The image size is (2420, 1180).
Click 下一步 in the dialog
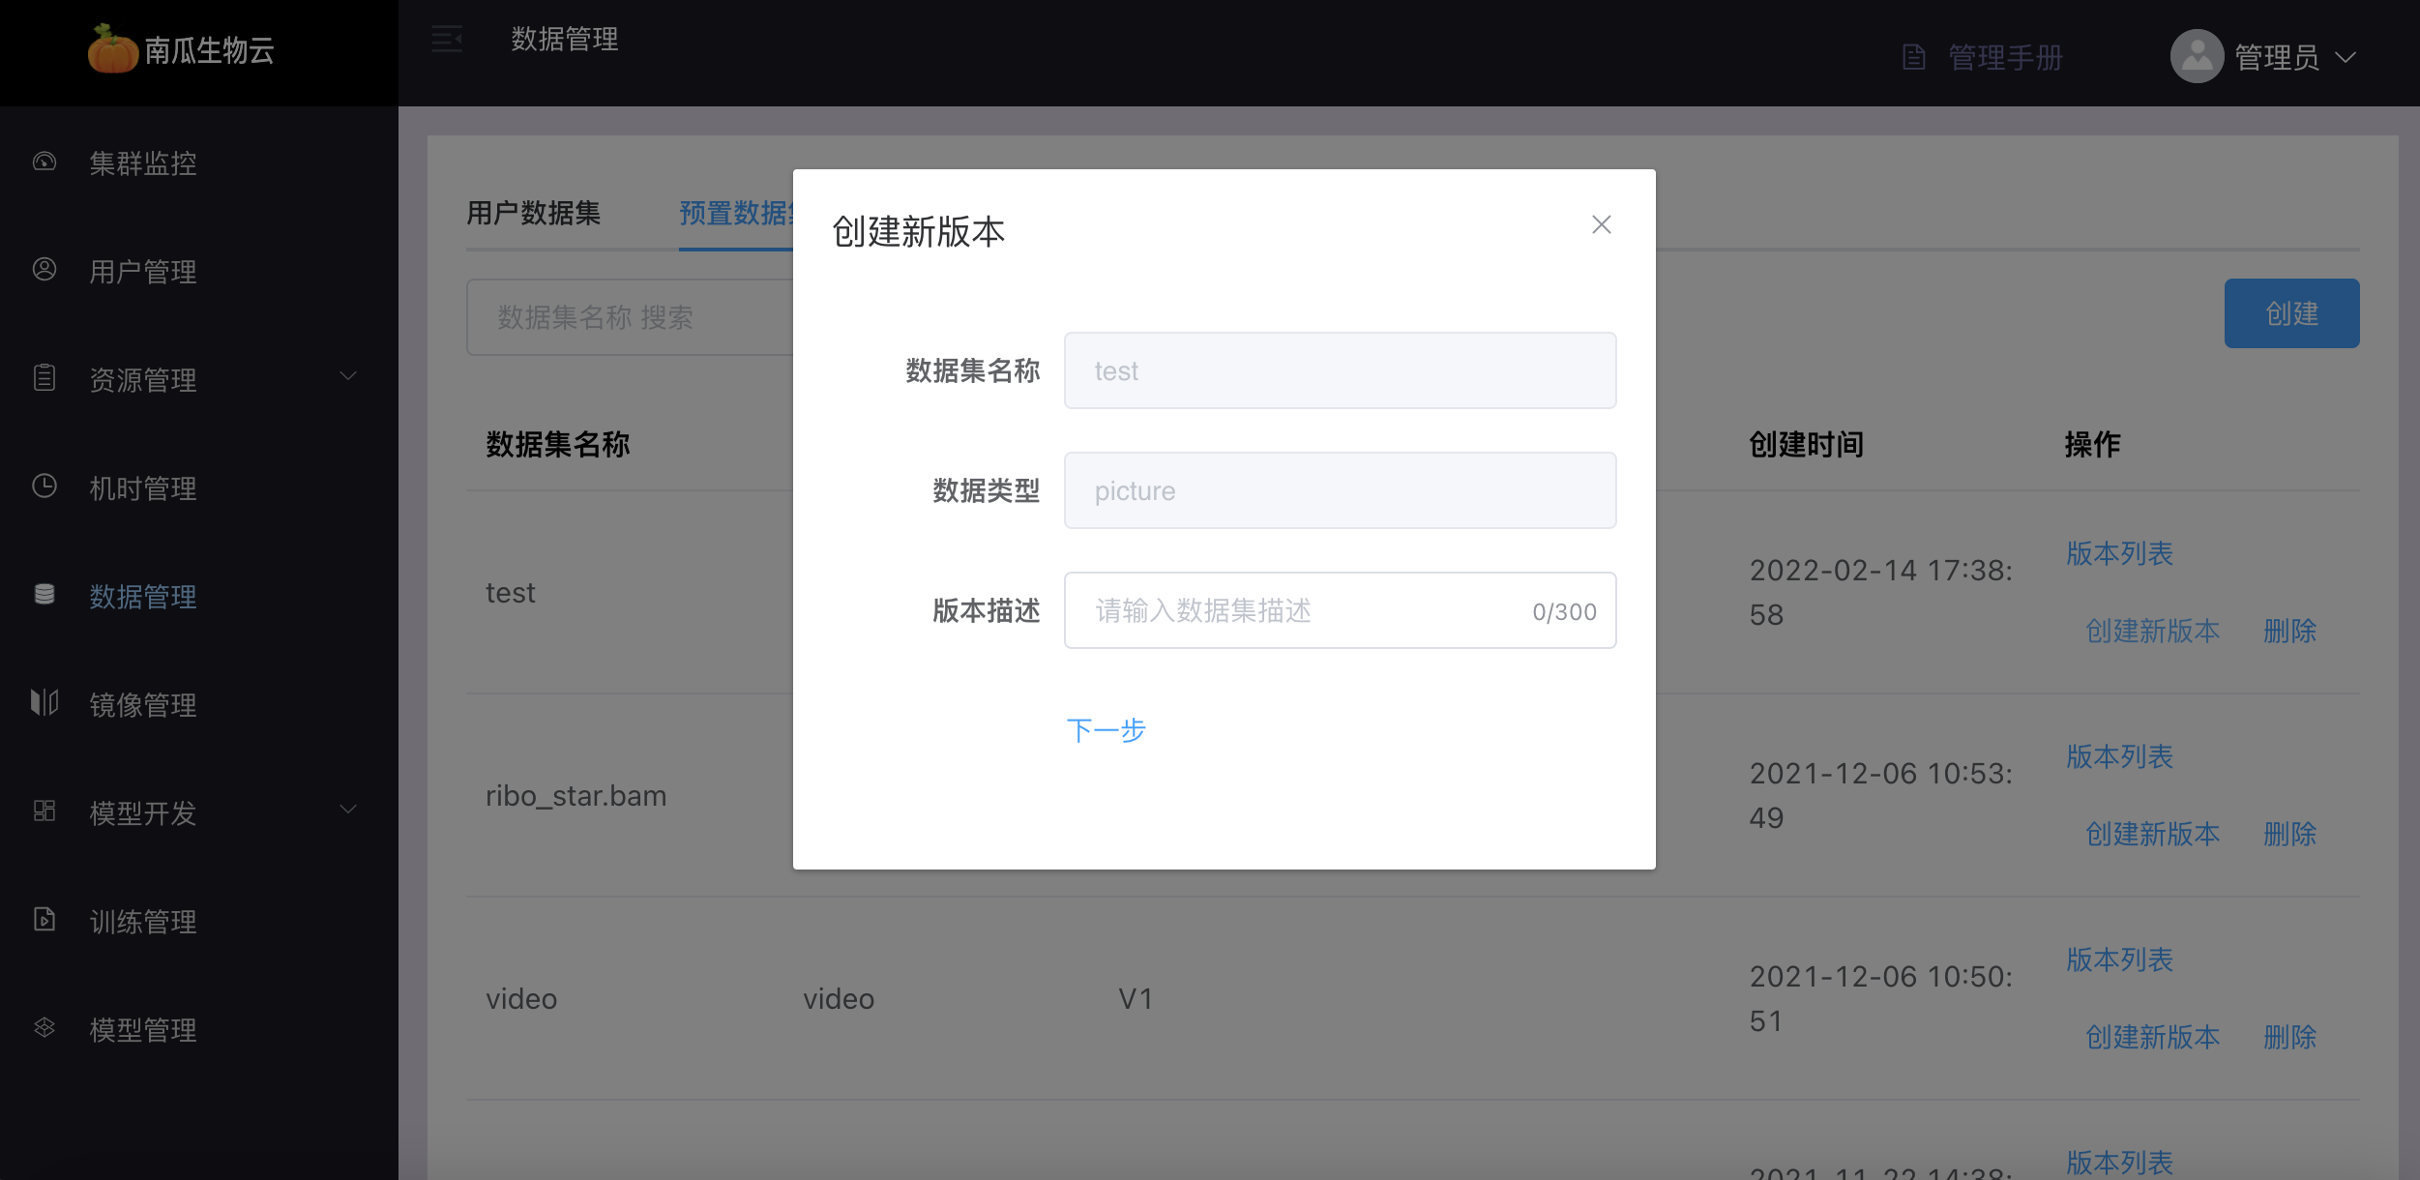pos(1107,730)
